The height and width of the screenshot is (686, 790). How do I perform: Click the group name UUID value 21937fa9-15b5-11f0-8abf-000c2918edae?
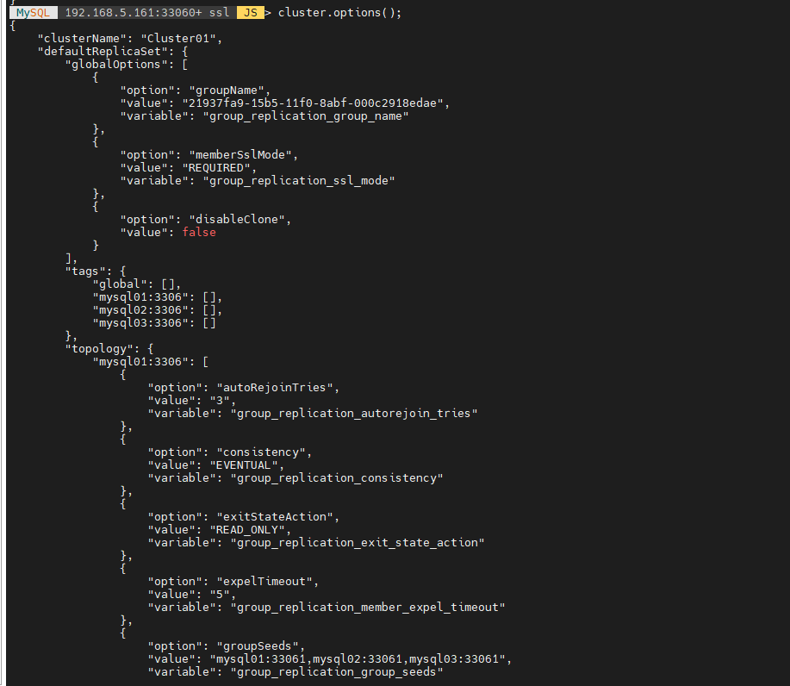313,103
